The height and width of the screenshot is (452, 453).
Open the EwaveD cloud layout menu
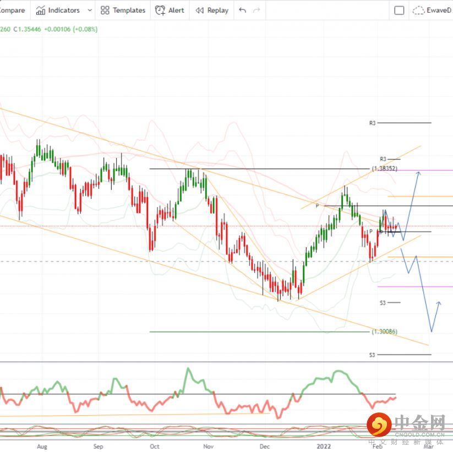click(432, 10)
